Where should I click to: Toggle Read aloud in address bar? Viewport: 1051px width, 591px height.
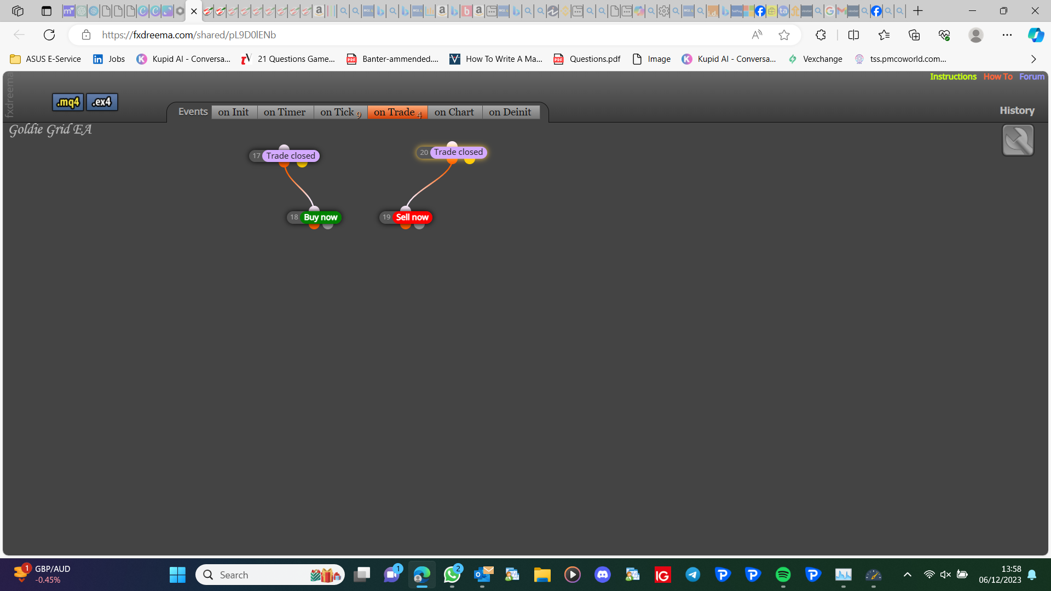[x=757, y=35]
